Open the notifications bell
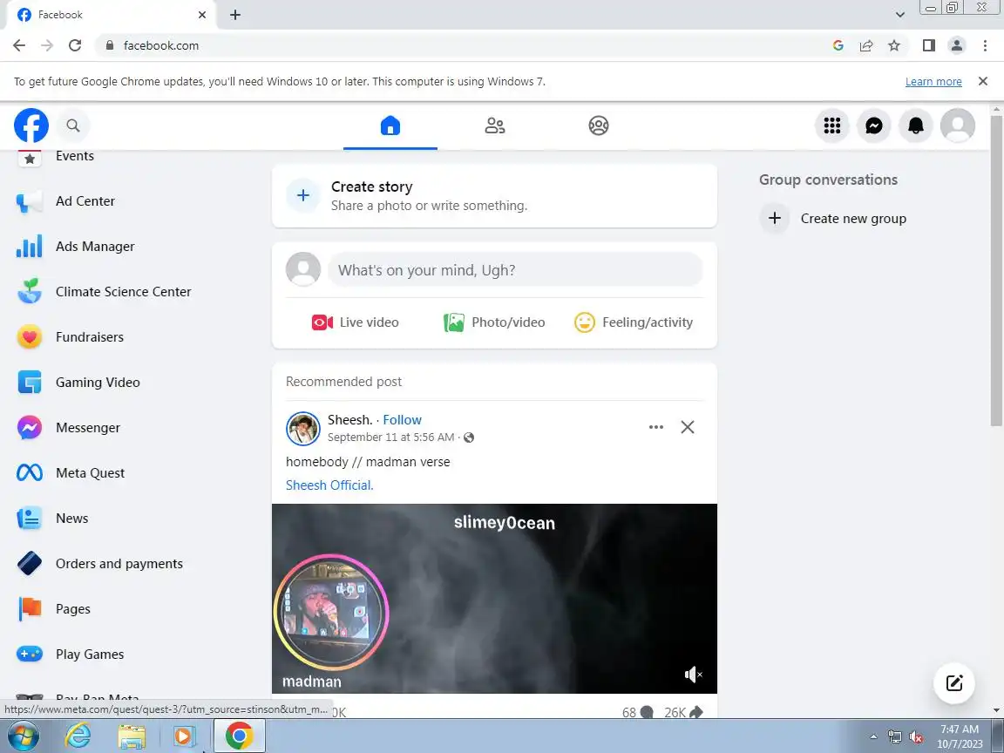1004x753 pixels. pyautogui.click(x=916, y=125)
